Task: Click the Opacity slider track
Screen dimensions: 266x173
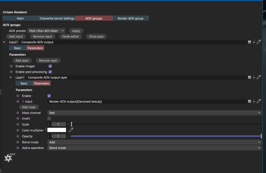Action: click(166, 136)
